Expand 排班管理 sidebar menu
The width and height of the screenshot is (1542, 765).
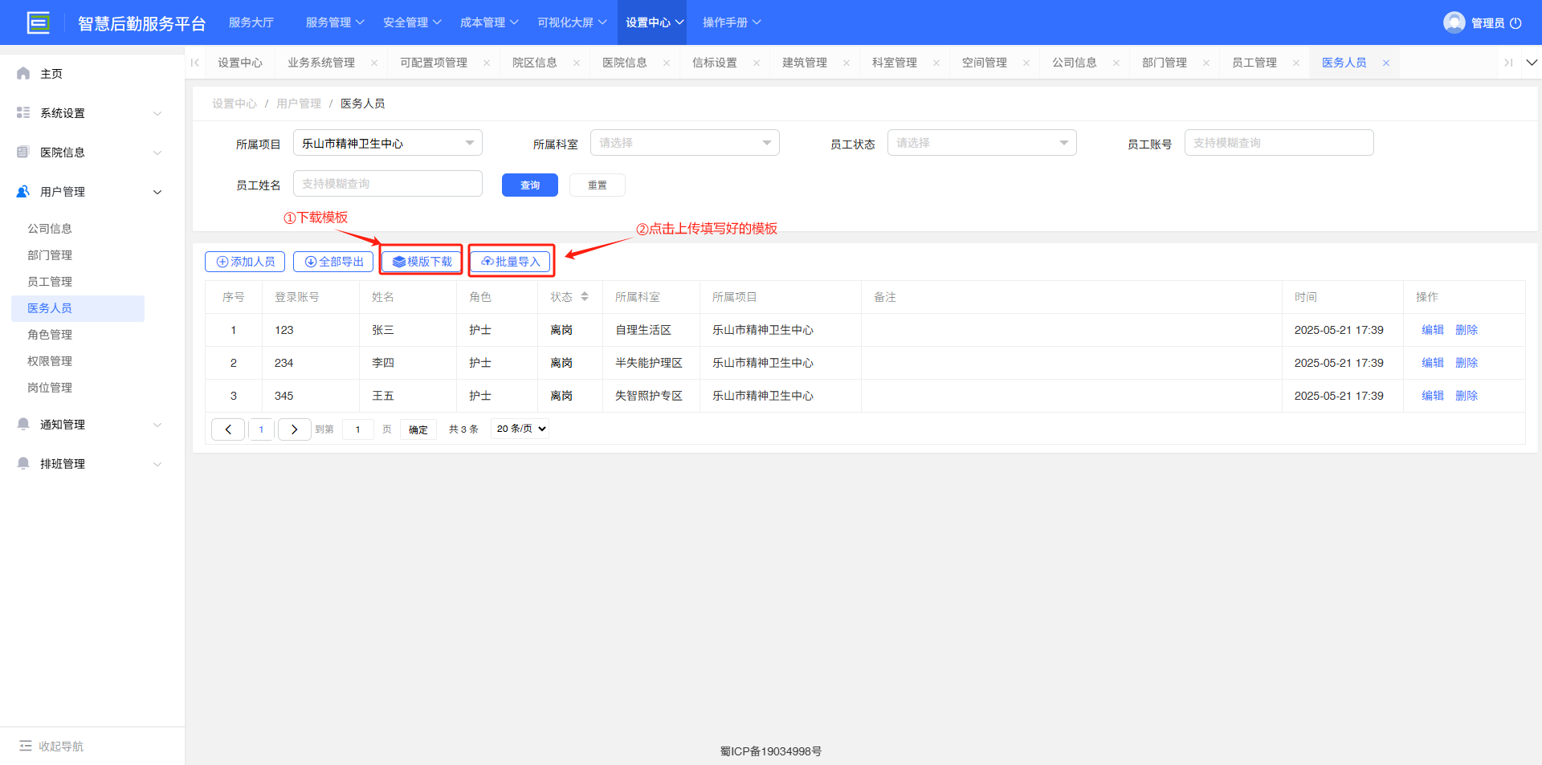point(157,464)
